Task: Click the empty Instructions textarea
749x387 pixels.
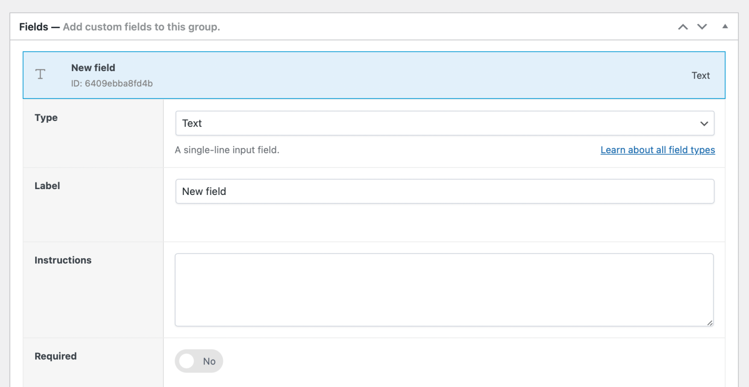Action: pyautogui.click(x=444, y=290)
